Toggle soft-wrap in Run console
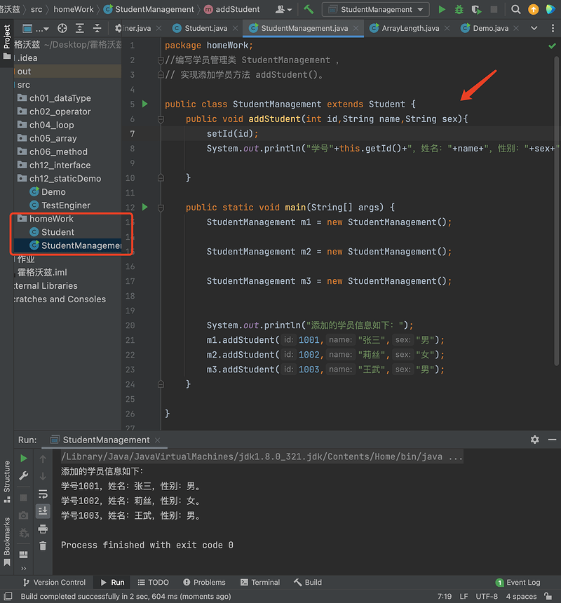561x603 pixels. tap(43, 494)
